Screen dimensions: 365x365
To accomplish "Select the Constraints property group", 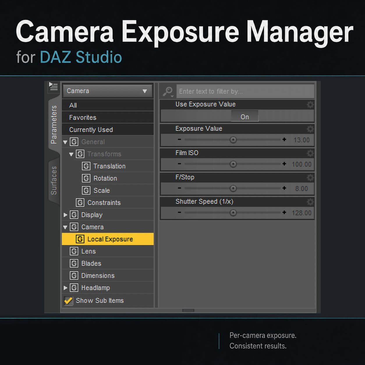I will (108, 203).
